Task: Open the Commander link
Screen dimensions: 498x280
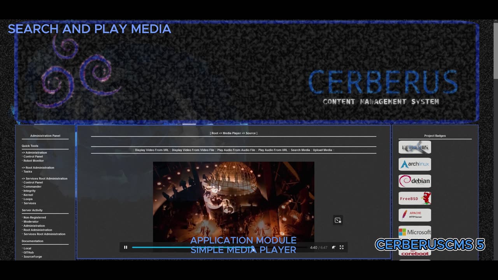Action: [32, 187]
